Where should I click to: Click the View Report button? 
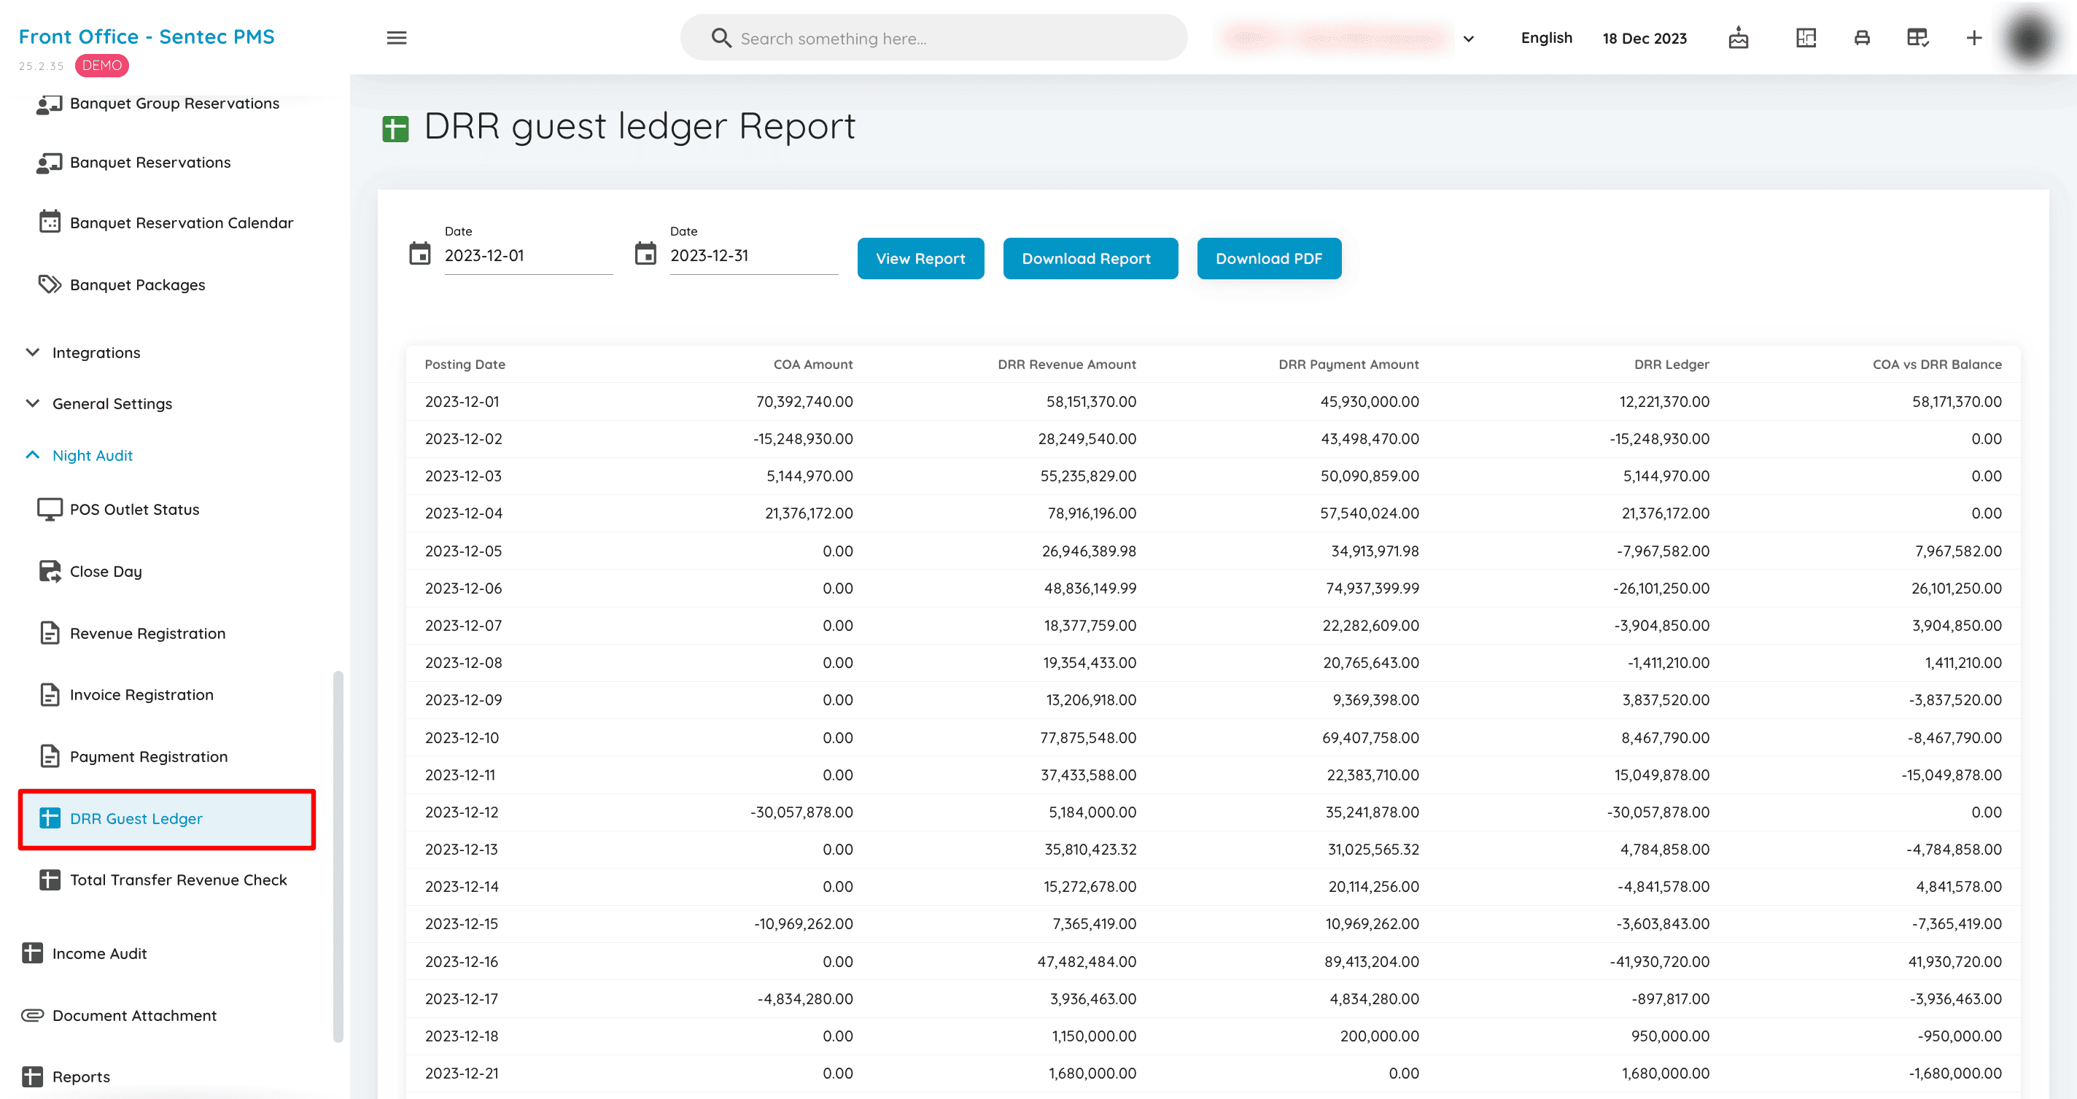(920, 259)
